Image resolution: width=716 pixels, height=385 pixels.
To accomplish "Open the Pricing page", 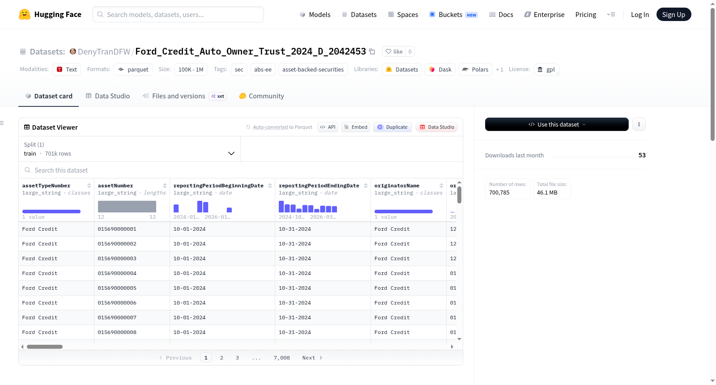I will [x=586, y=14].
